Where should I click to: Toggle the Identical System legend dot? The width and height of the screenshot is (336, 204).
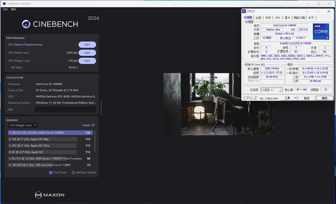[73, 173]
